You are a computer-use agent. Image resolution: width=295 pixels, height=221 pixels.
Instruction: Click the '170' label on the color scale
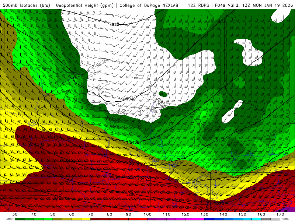click(x=280, y=214)
